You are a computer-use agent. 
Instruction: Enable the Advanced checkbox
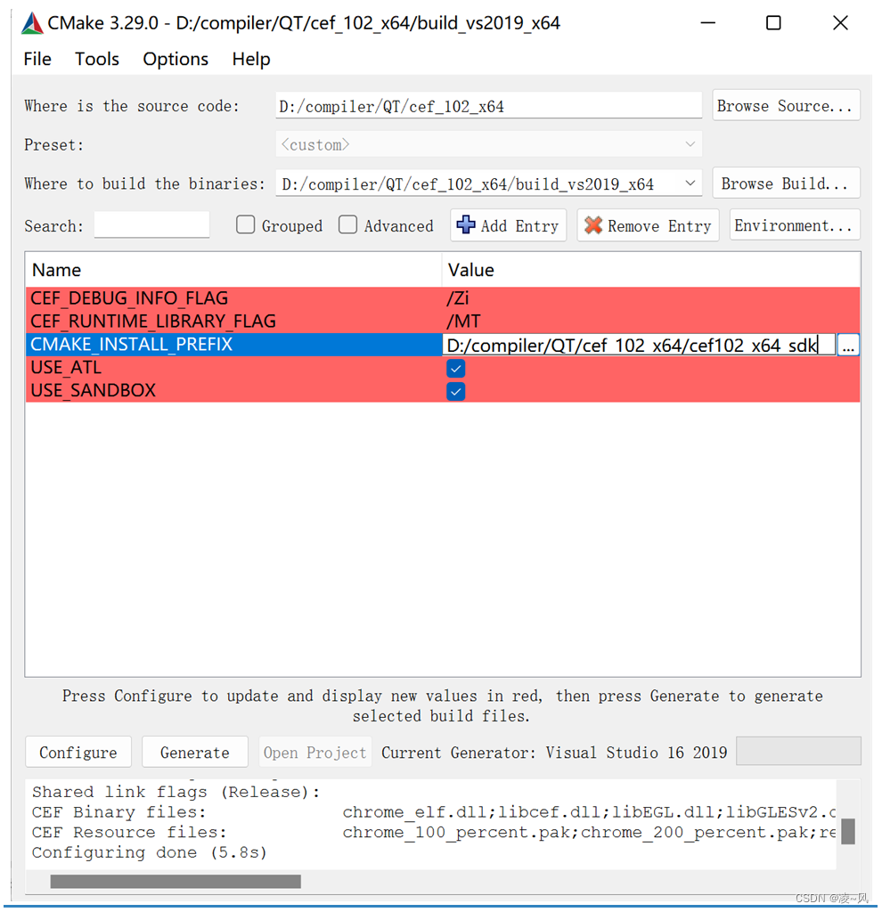click(x=347, y=224)
